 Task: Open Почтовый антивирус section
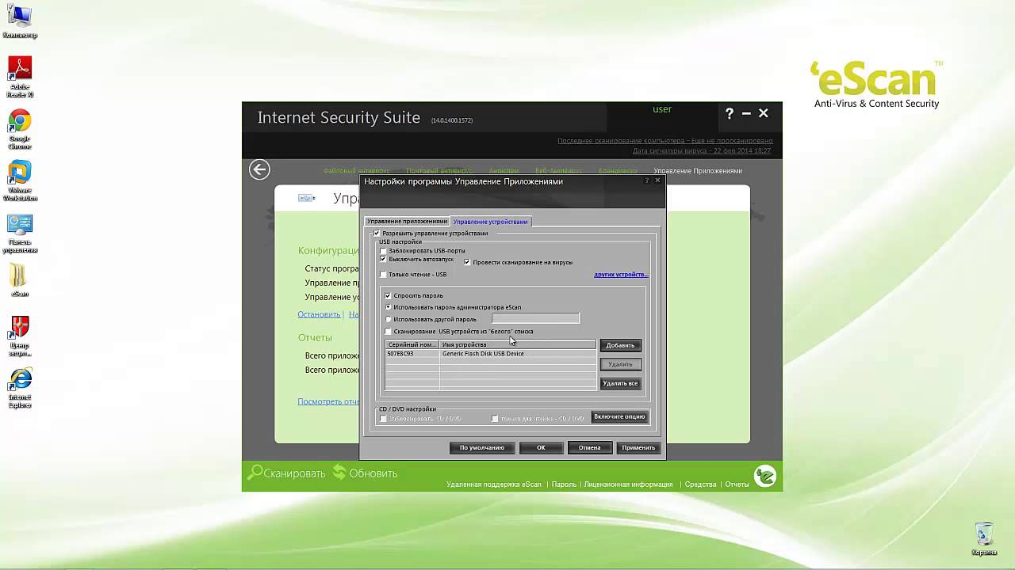click(x=439, y=171)
